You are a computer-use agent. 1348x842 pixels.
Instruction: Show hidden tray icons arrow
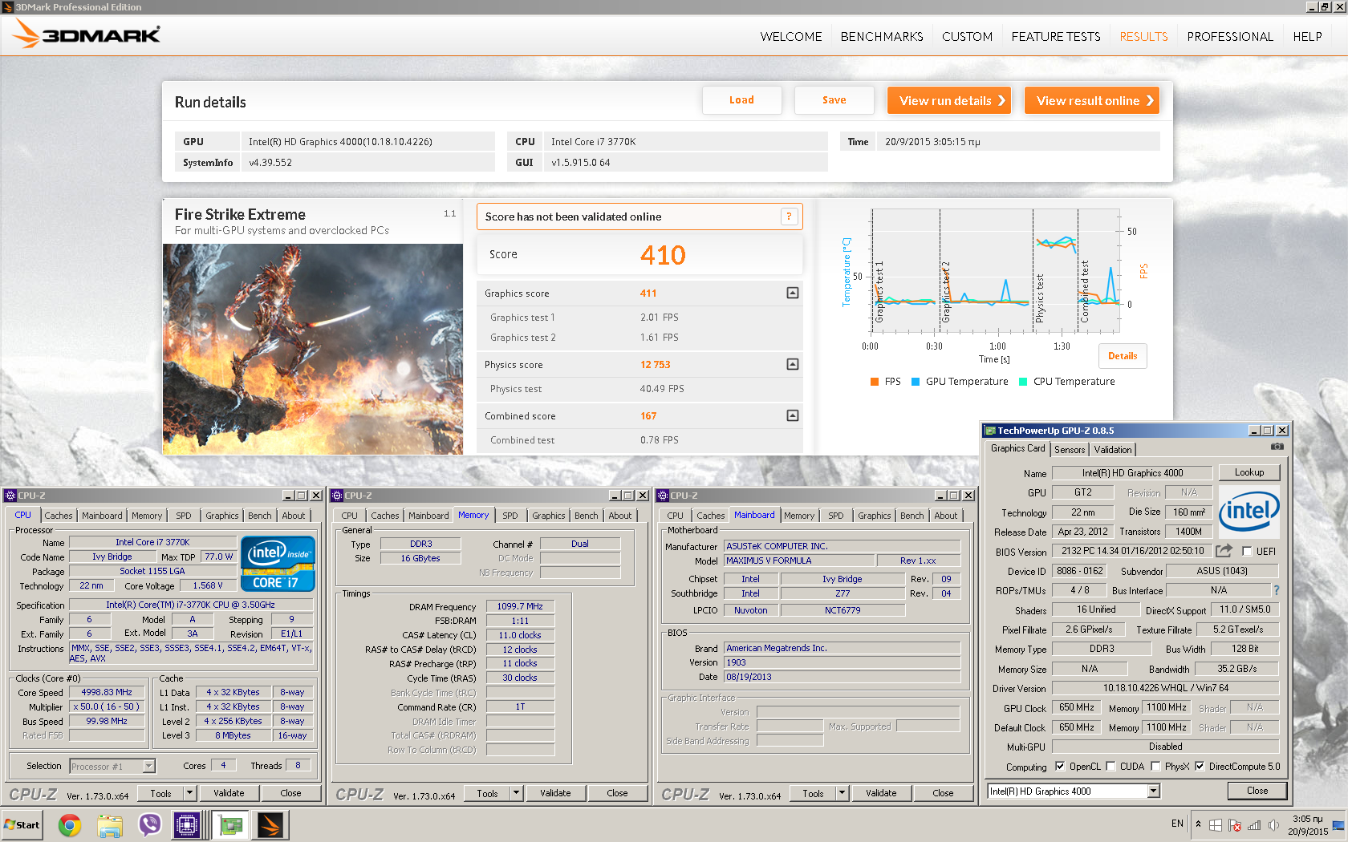click(1198, 824)
